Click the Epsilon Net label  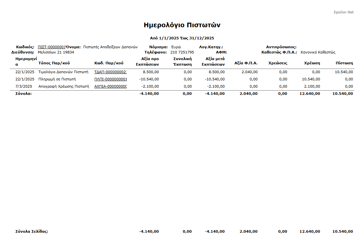point(344,12)
